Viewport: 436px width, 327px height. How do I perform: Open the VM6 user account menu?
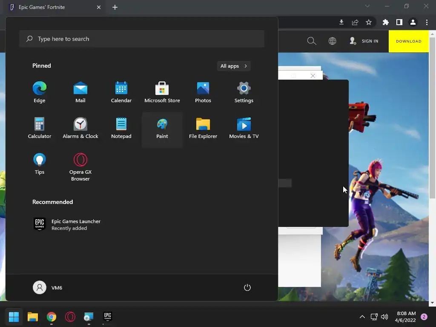48,287
